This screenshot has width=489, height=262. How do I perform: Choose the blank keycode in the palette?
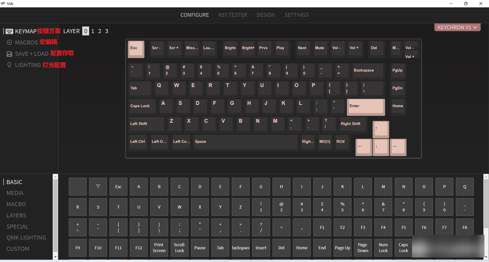pyautogui.click(x=78, y=186)
